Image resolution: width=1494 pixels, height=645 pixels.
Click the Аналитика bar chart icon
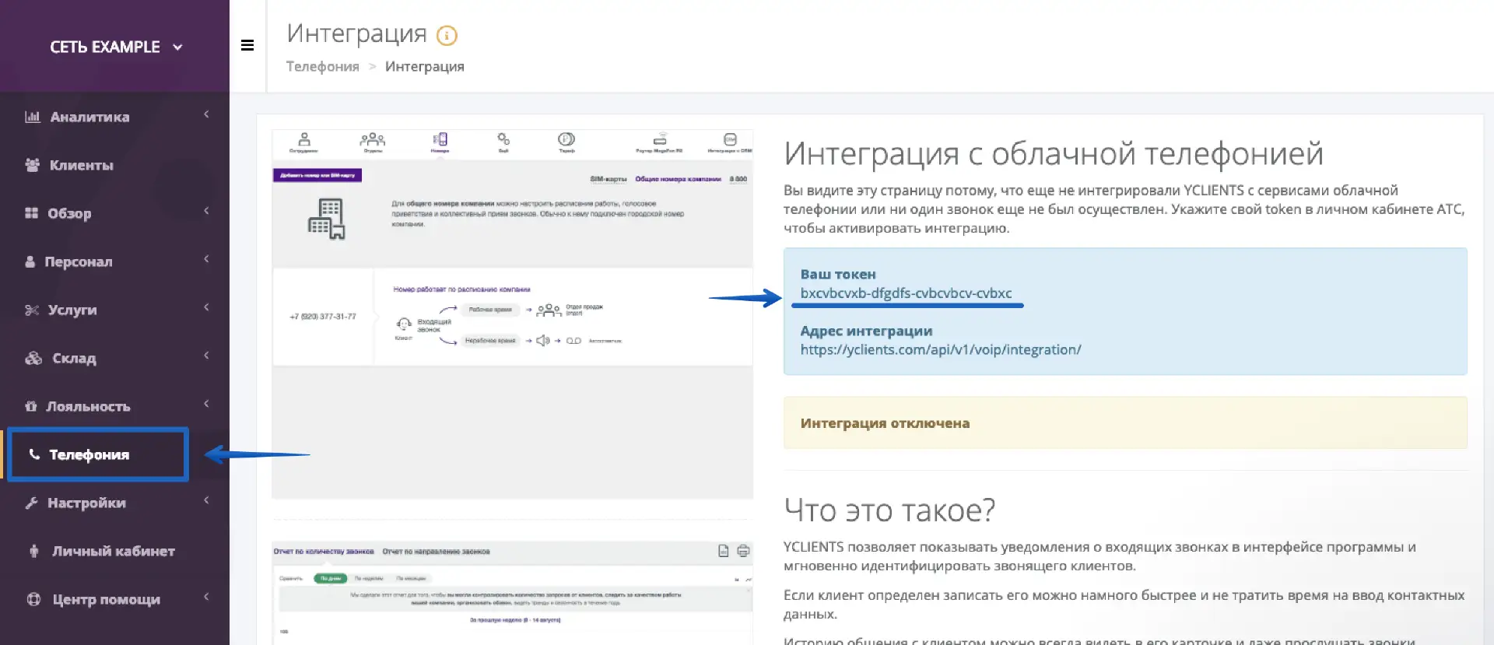coord(32,117)
